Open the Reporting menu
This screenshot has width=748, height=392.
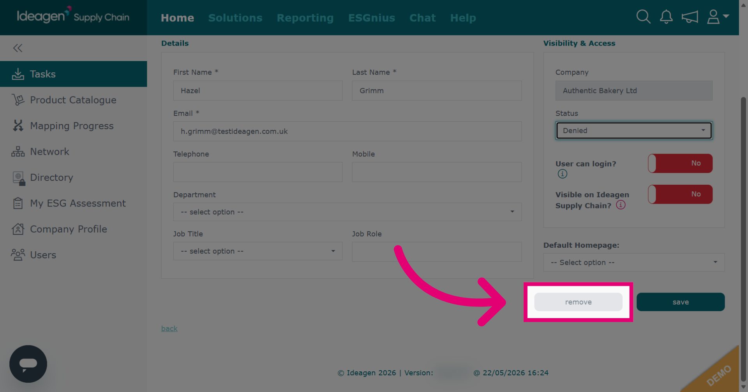coord(305,18)
